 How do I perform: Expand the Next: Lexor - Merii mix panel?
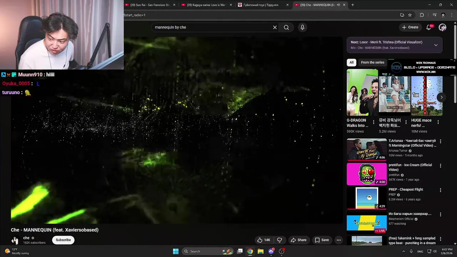point(436,45)
